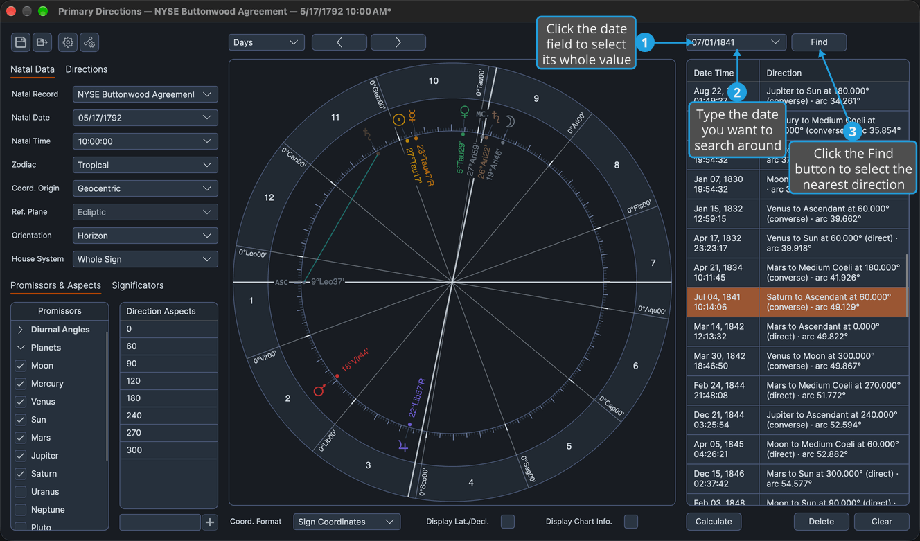Switch to the Directions tab
Viewport: 920px width, 541px height.
(x=87, y=69)
